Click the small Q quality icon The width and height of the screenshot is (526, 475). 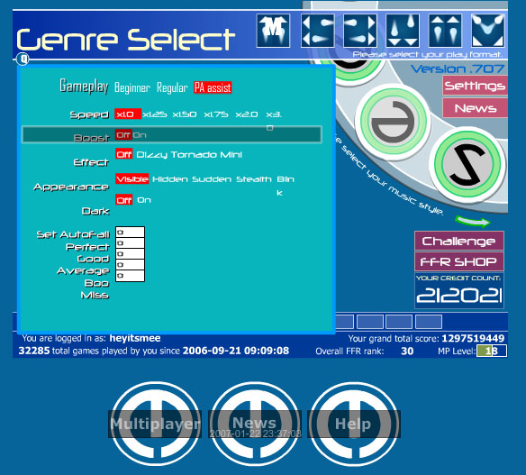(23, 59)
